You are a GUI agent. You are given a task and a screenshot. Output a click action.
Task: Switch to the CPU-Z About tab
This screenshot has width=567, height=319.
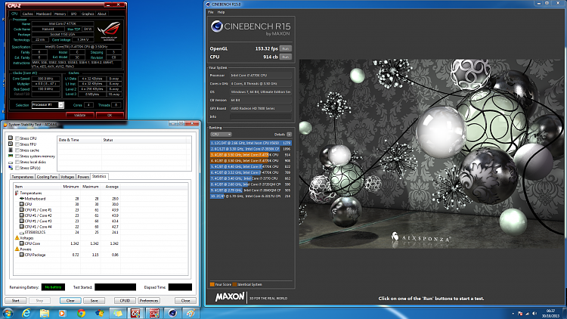[102, 14]
